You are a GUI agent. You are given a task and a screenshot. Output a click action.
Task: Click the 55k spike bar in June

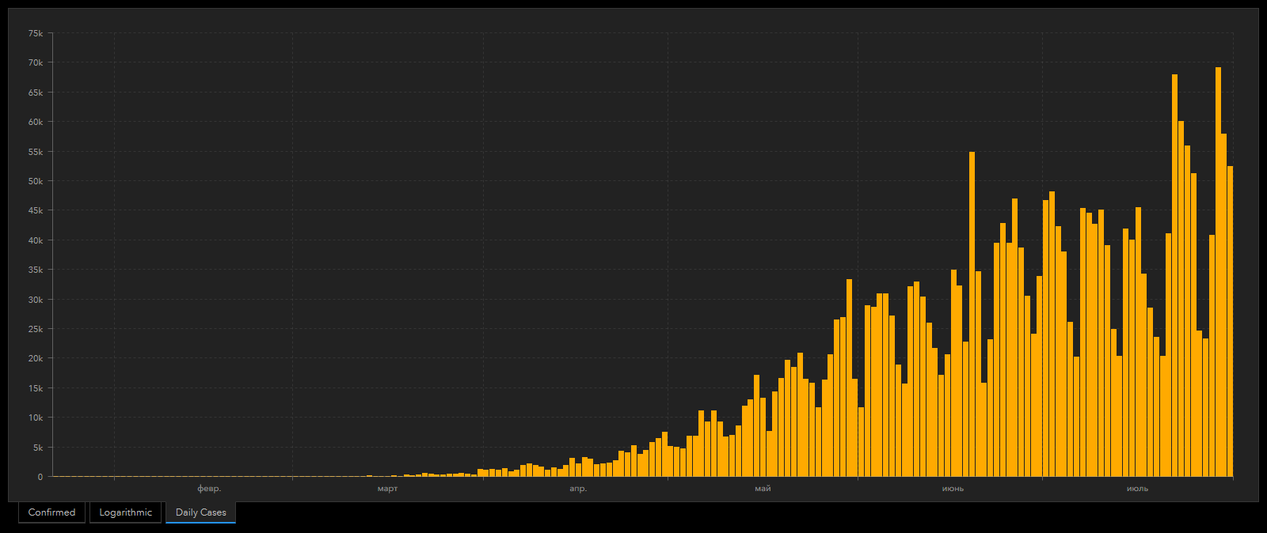[x=972, y=315]
